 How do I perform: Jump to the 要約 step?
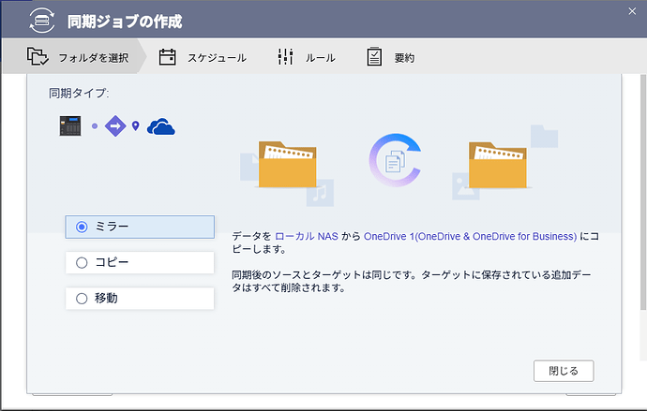tap(391, 57)
